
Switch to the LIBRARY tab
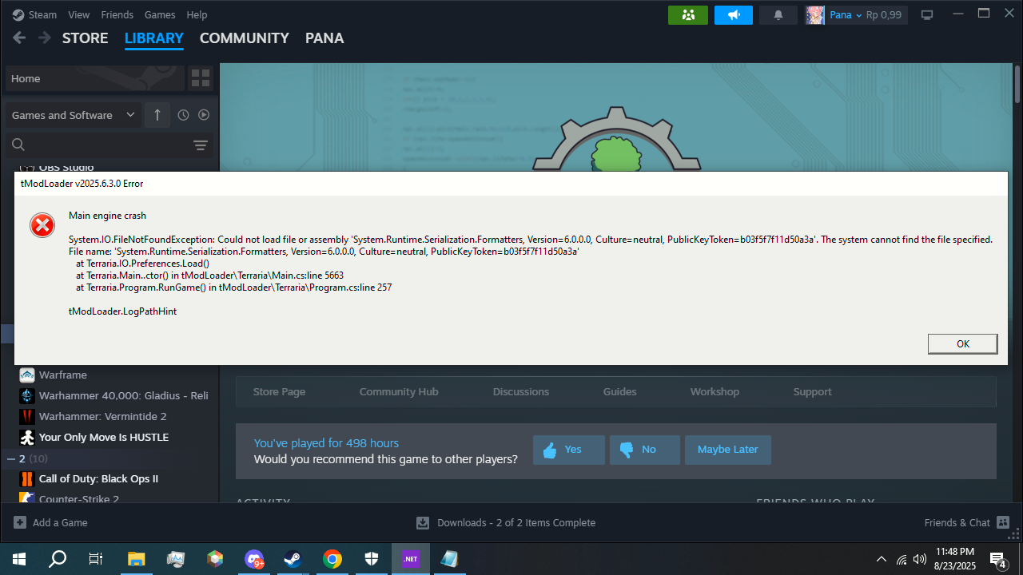(x=154, y=38)
